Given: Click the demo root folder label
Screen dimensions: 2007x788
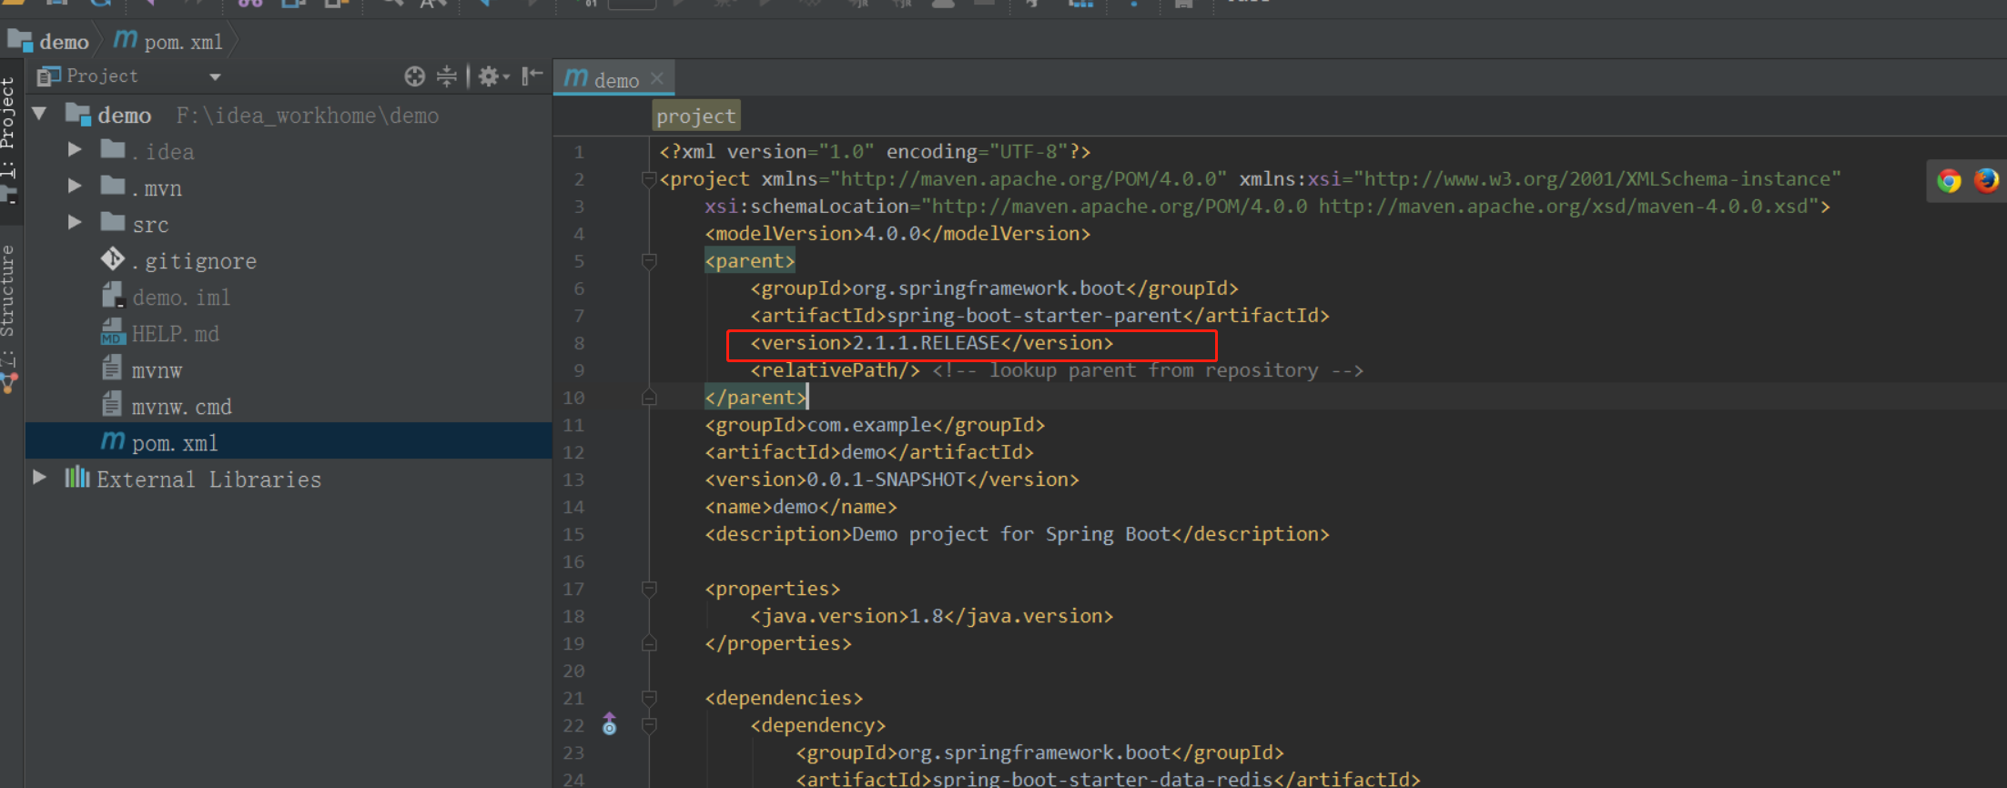Looking at the screenshot, I should (125, 116).
